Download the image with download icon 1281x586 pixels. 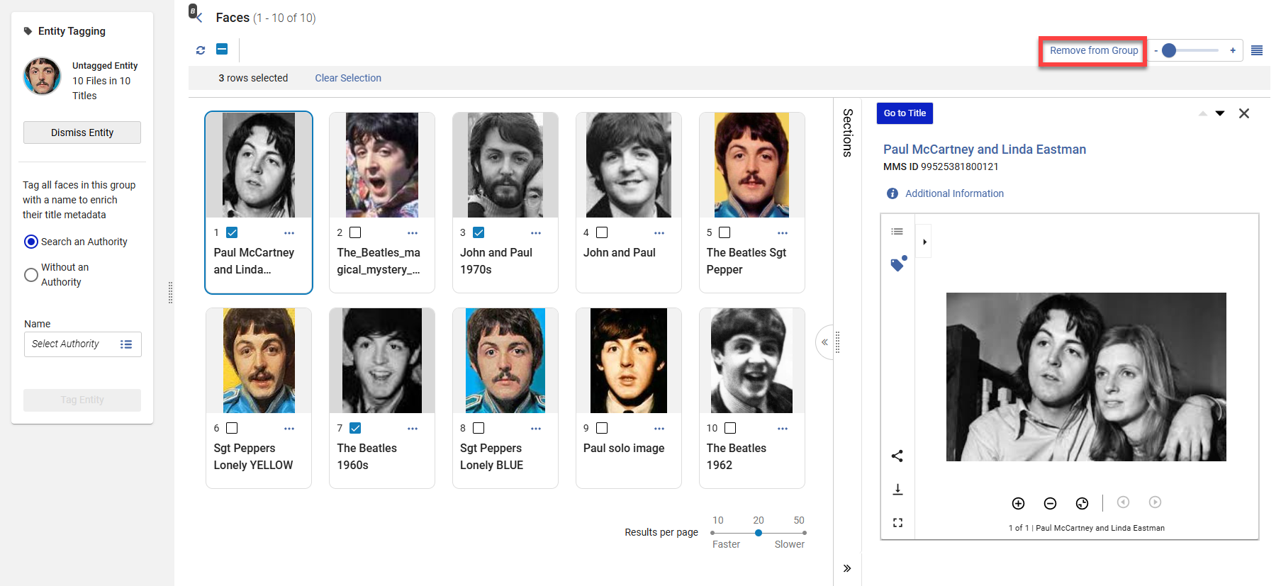pyautogui.click(x=897, y=490)
